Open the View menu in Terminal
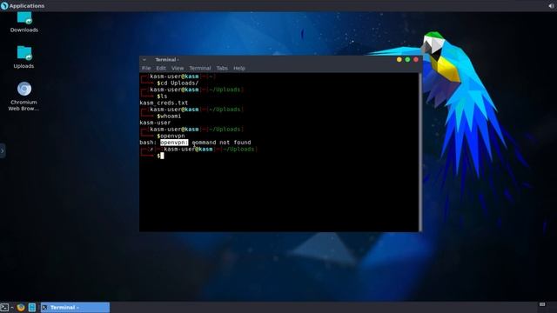557x313 pixels. click(x=178, y=68)
